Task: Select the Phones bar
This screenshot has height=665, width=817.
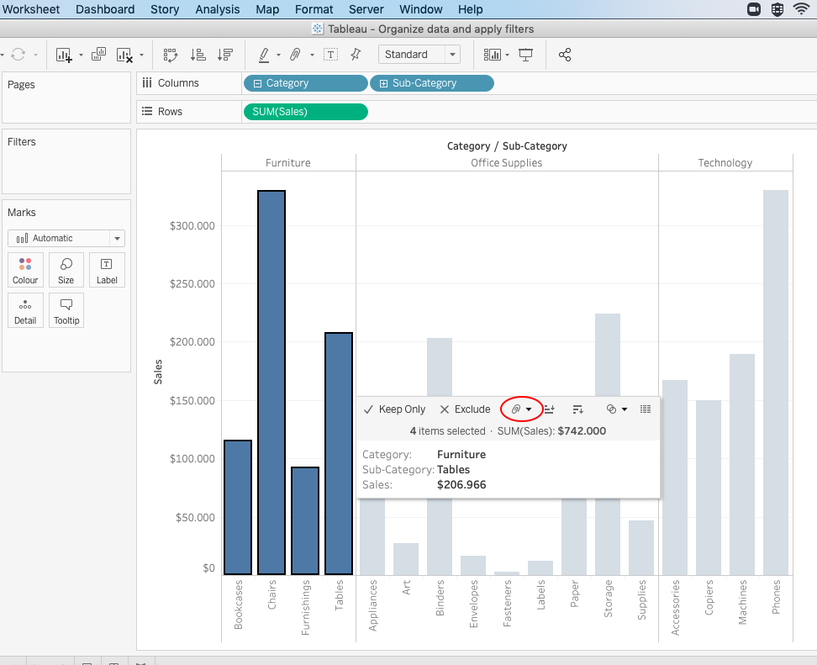Action: tap(776, 383)
